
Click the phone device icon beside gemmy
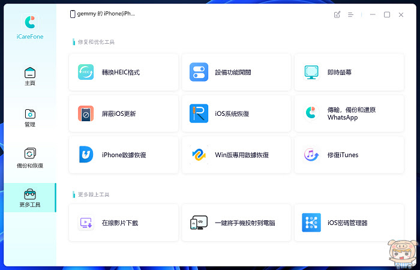tap(73, 14)
